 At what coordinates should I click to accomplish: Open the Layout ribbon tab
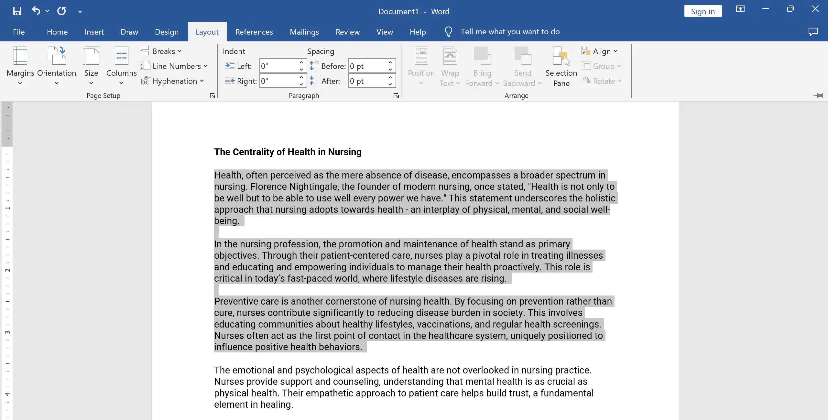click(207, 32)
